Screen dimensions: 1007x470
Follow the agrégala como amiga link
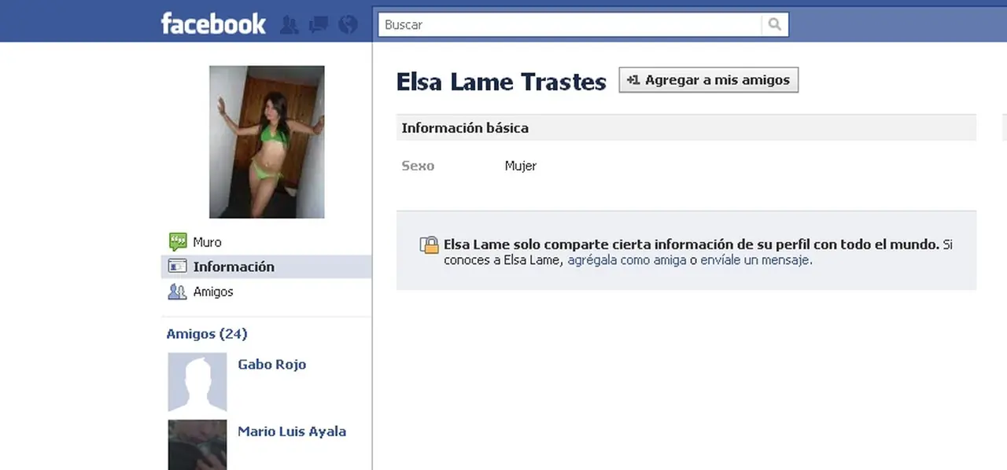click(627, 259)
